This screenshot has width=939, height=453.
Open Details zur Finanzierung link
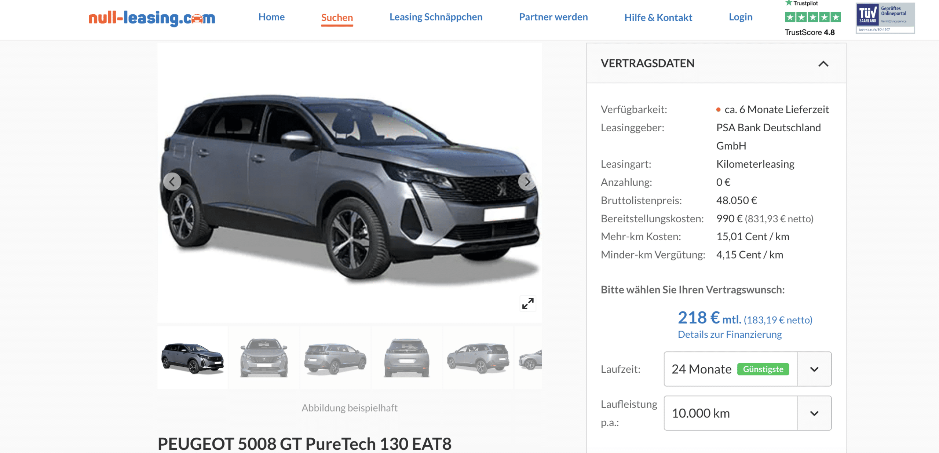coord(730,334)
